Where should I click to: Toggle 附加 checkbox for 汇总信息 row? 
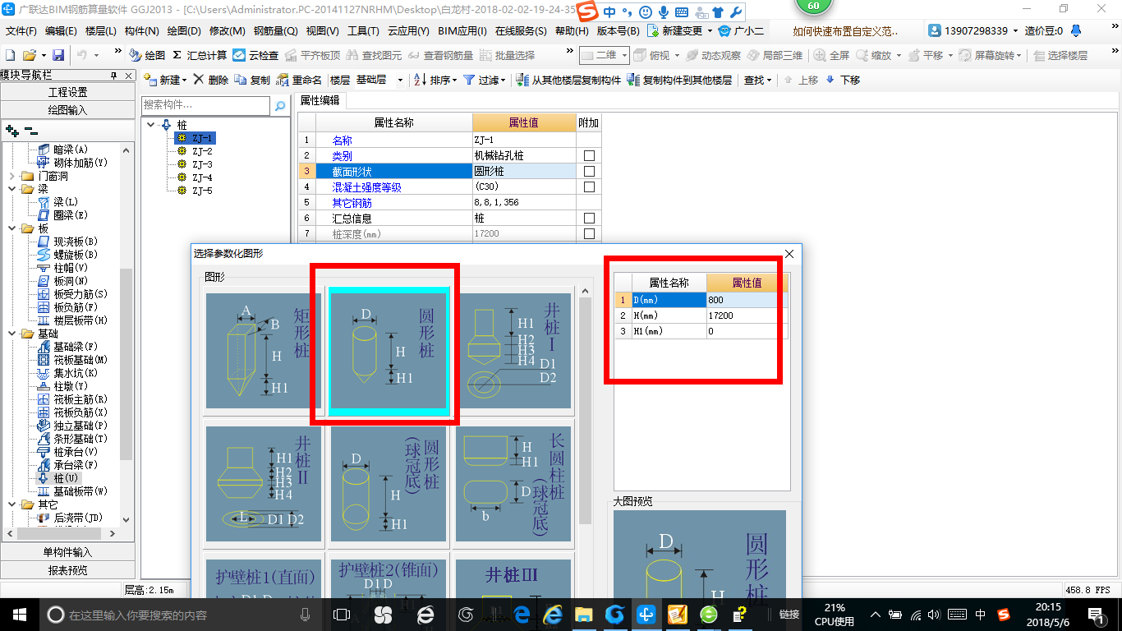[589, 219]
